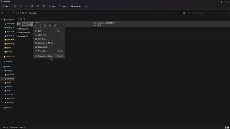Click Downloads in address breadcrumb
Image resolution: width=230 pixels, height=129 pixels.
coord(33,13)
